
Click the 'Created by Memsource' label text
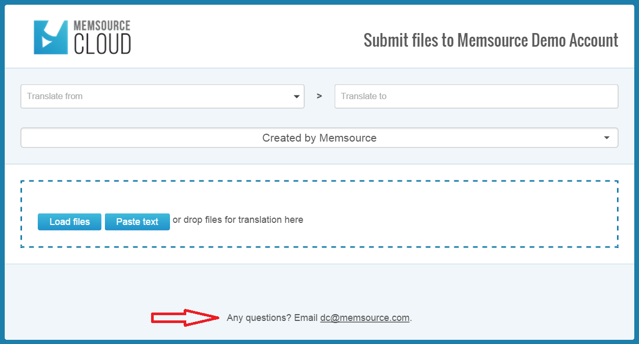click(319, 138)
